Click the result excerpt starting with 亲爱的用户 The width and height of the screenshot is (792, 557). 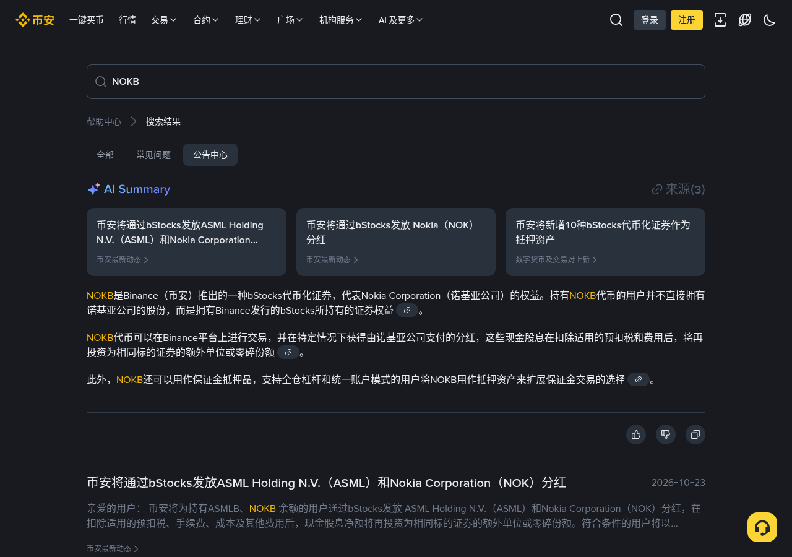coord(394,516)
